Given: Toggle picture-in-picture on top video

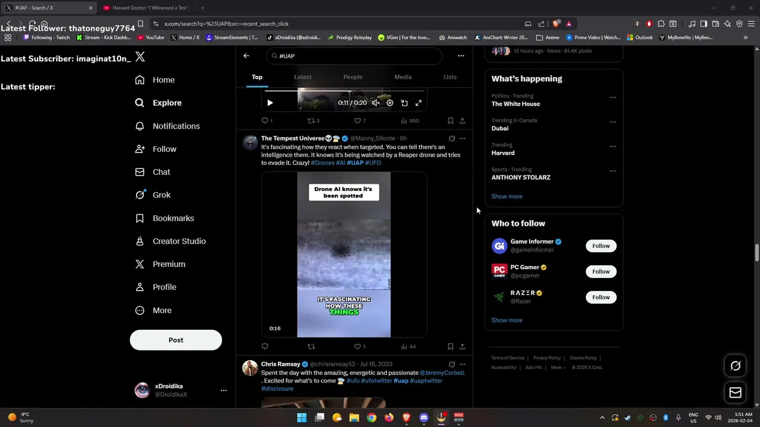Looking at the screenshot, I should point(404,103).
